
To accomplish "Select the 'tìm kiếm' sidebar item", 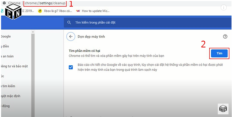I will click(8, 86).
